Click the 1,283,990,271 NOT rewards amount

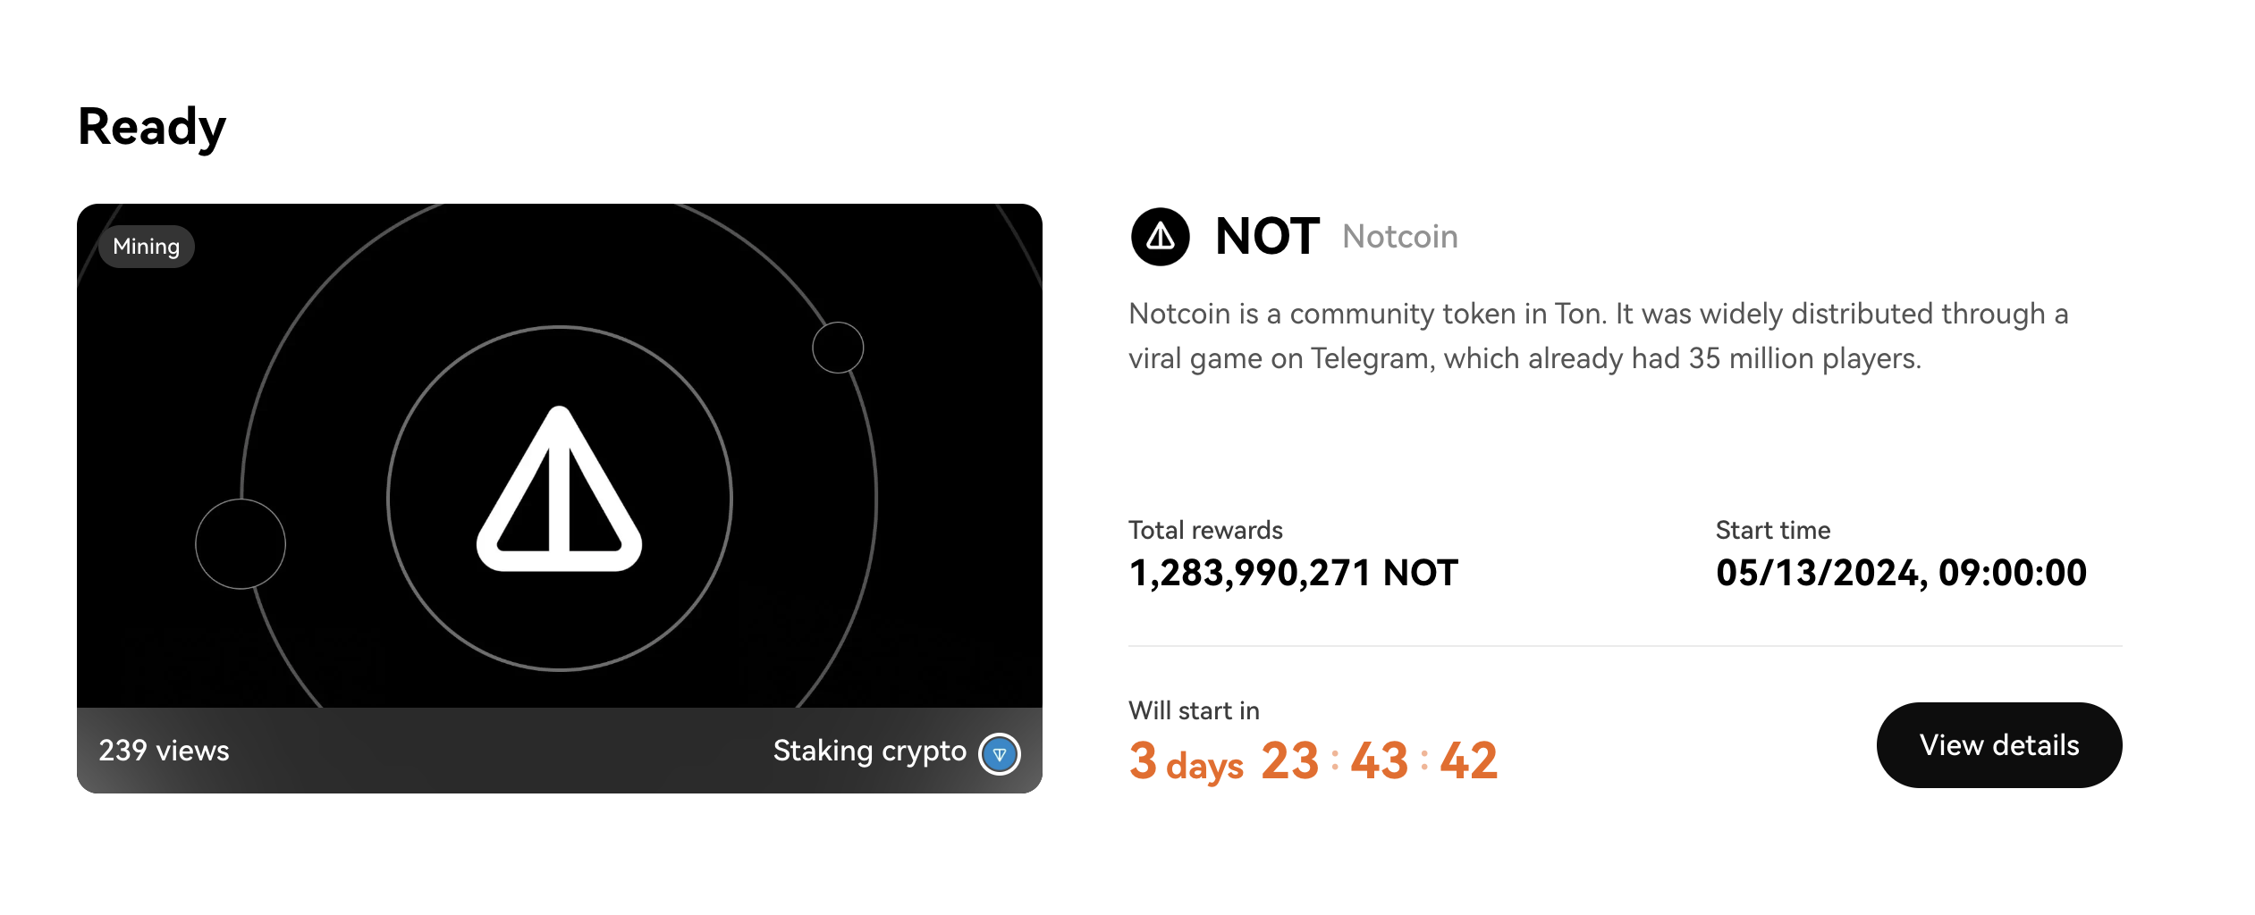pos(1293,573)
